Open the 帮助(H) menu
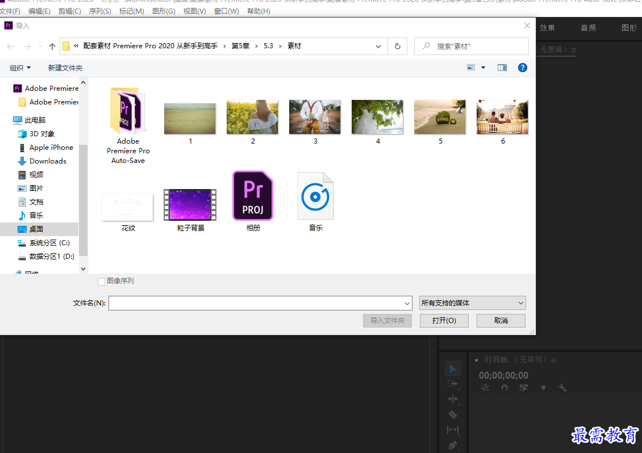Image resolution: width=642 pixels, height=453 pixels. (259, 11)
